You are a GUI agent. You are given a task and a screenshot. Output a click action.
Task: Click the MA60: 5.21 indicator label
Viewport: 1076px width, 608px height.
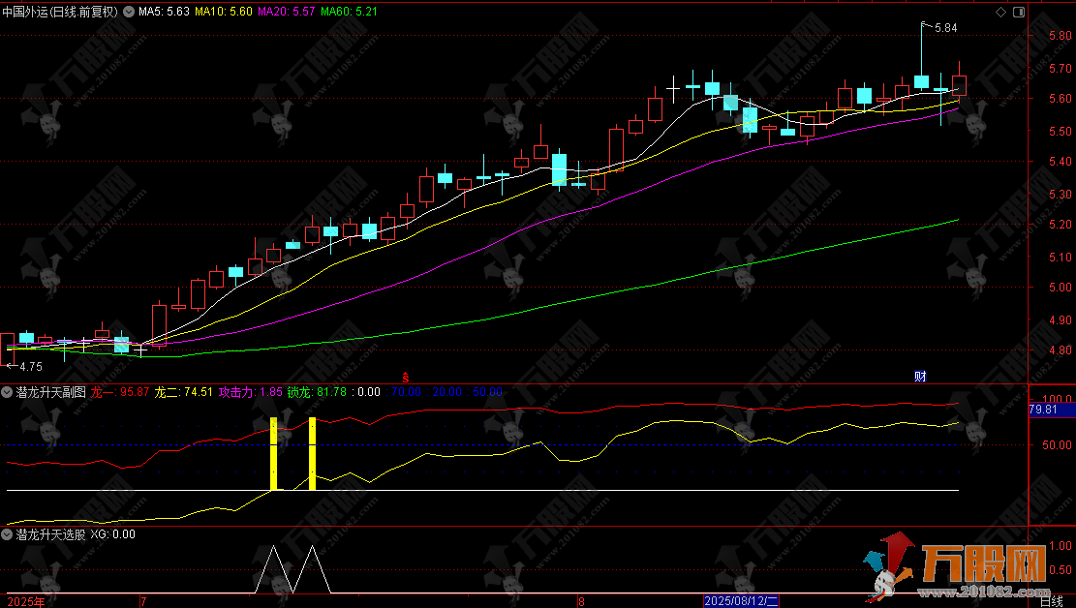click(x=349, y=12)
